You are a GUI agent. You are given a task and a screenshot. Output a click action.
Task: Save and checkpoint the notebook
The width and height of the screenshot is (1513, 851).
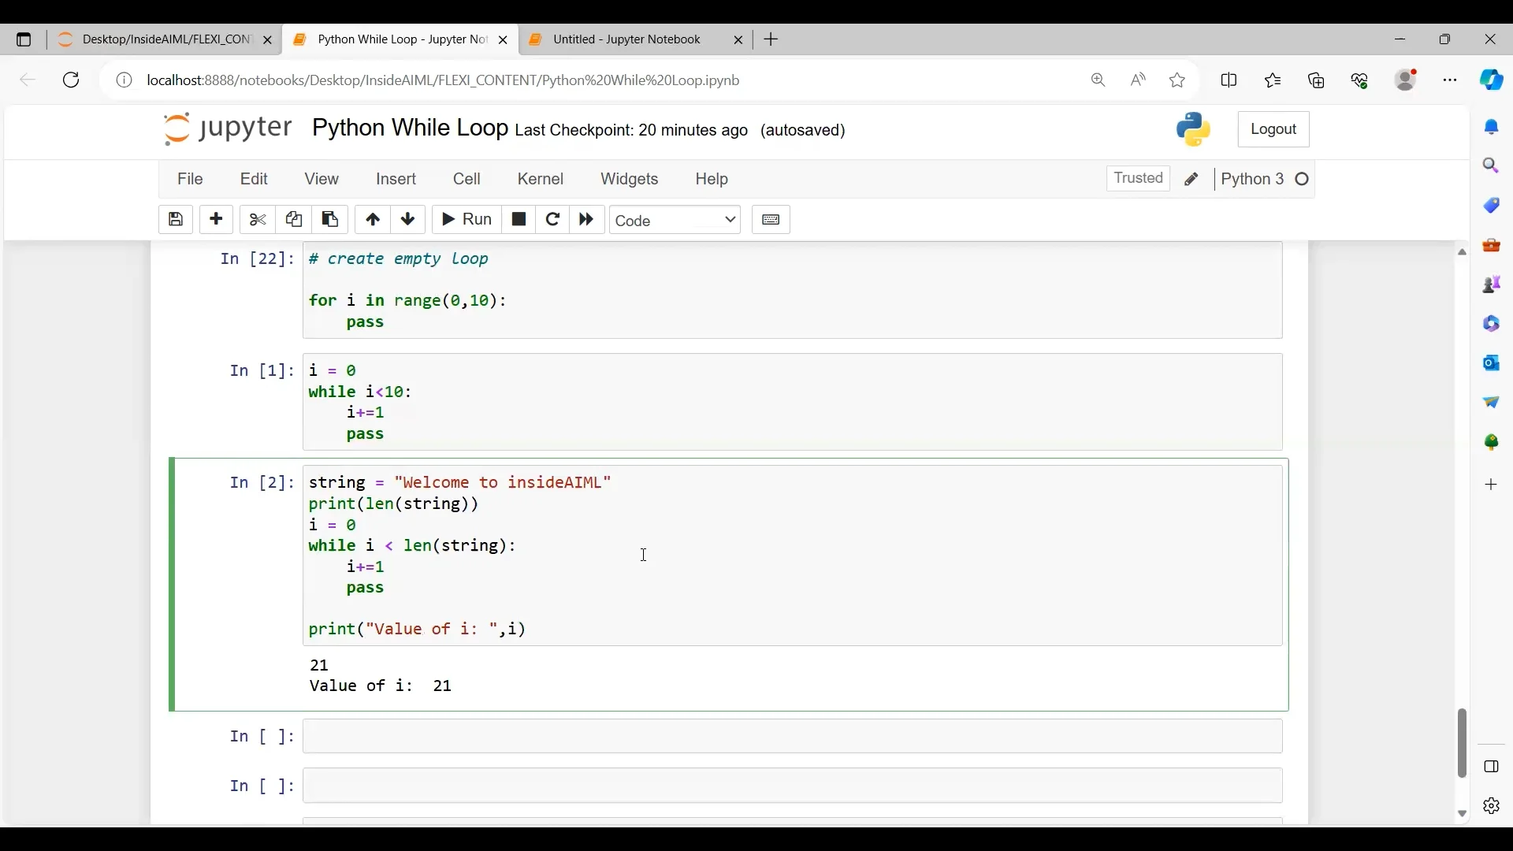click(176, 220)
